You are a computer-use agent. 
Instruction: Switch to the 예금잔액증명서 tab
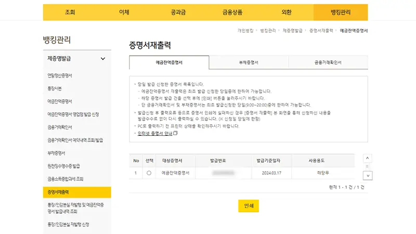169,62
